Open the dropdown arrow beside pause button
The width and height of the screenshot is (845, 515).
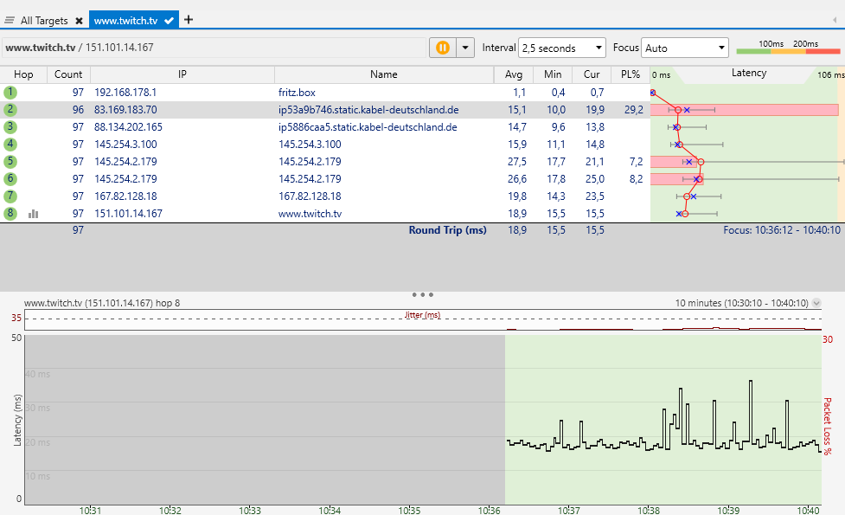465,48
